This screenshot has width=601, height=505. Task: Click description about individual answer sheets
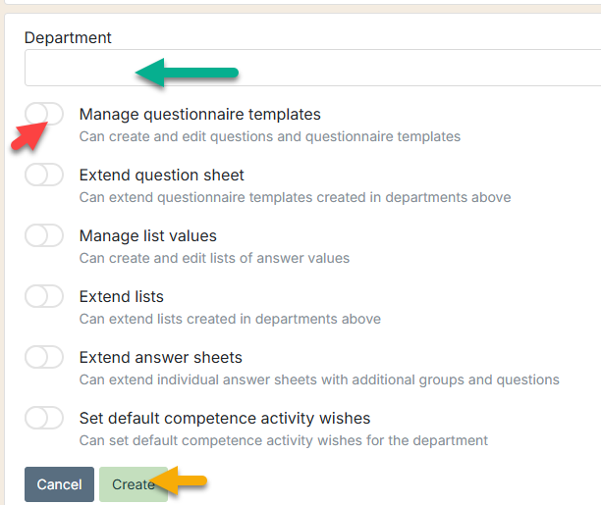(319, 379)
